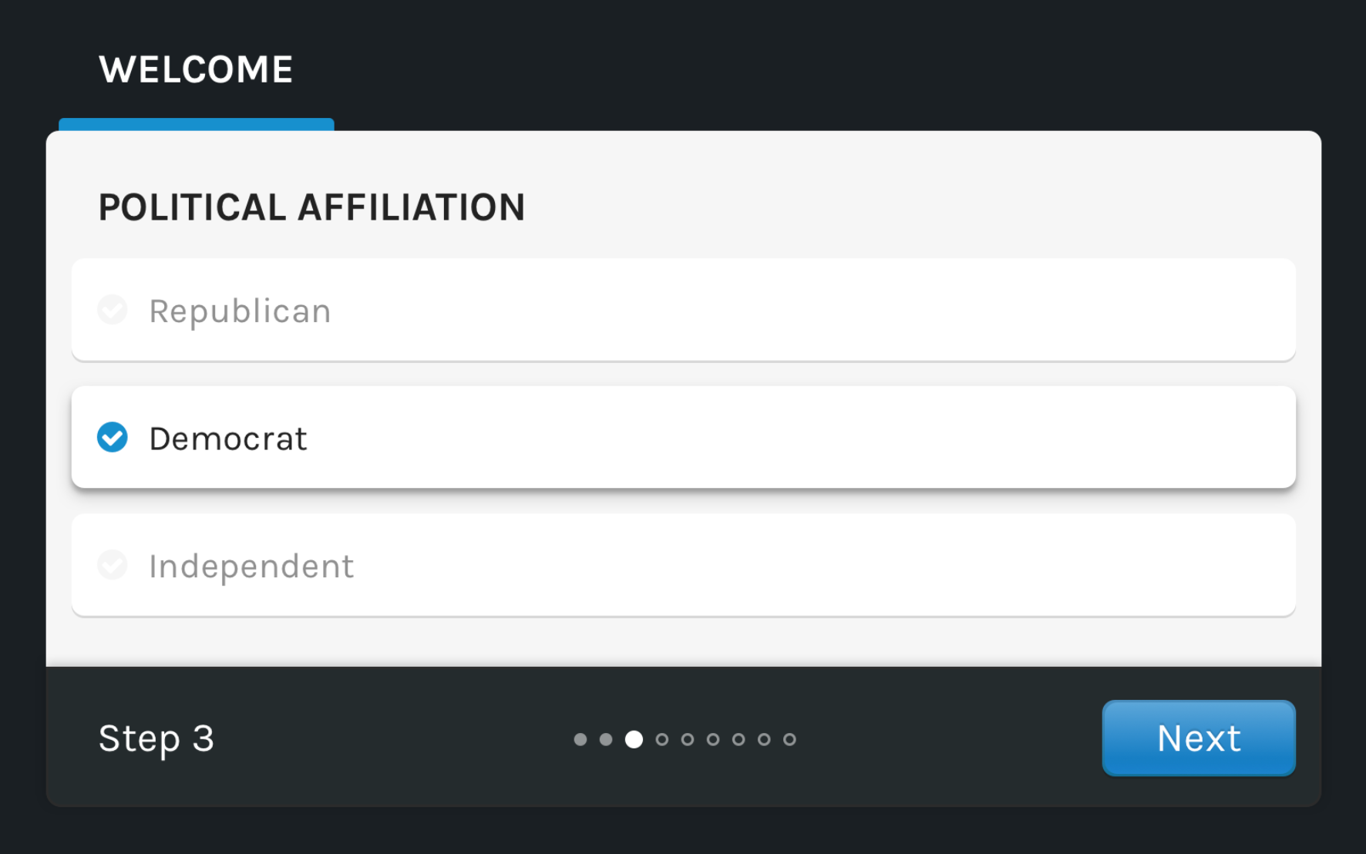Jump to seventh step pagination dot
1366x854 pixels.
pyautogui.click(x=739, y=739)
